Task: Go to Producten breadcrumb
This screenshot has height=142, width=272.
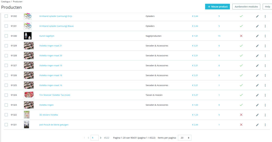Action: [x=17, y=2]
